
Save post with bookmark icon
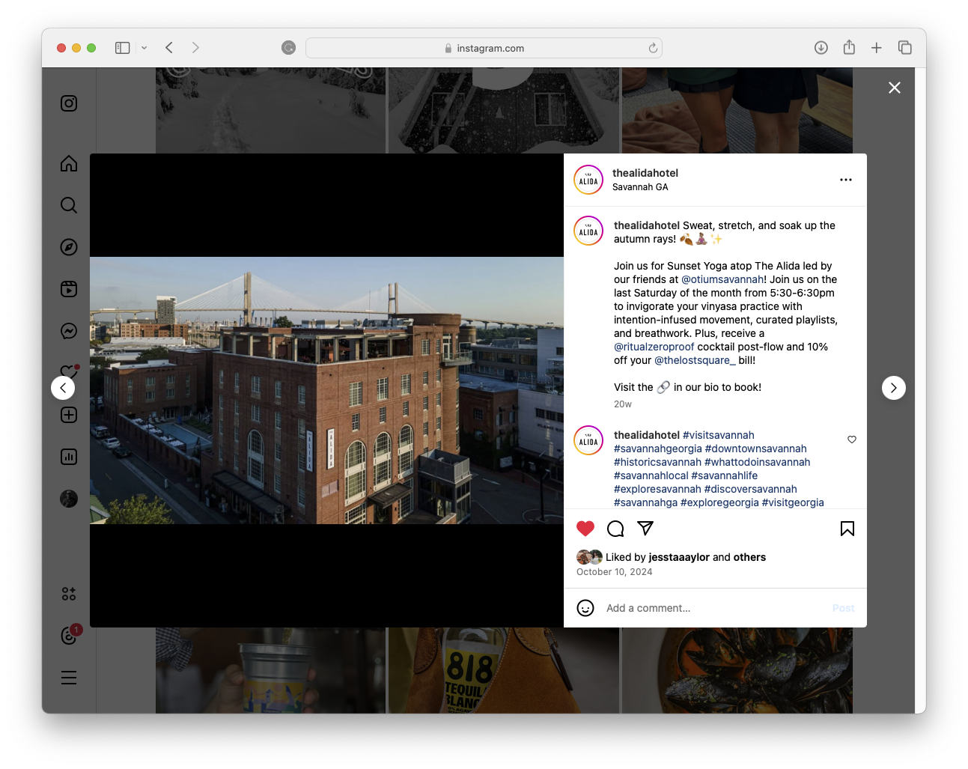pos(847,529)
